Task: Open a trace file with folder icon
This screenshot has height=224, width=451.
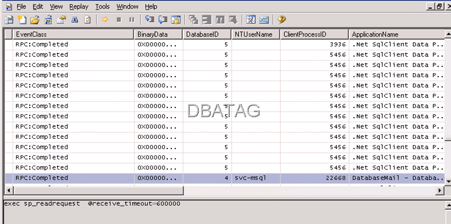Action: pos(34,20)
